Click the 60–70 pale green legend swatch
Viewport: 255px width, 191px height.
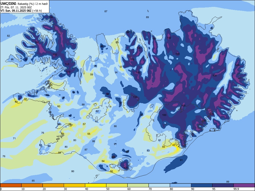pyautogui.click(x=138, y=185)
